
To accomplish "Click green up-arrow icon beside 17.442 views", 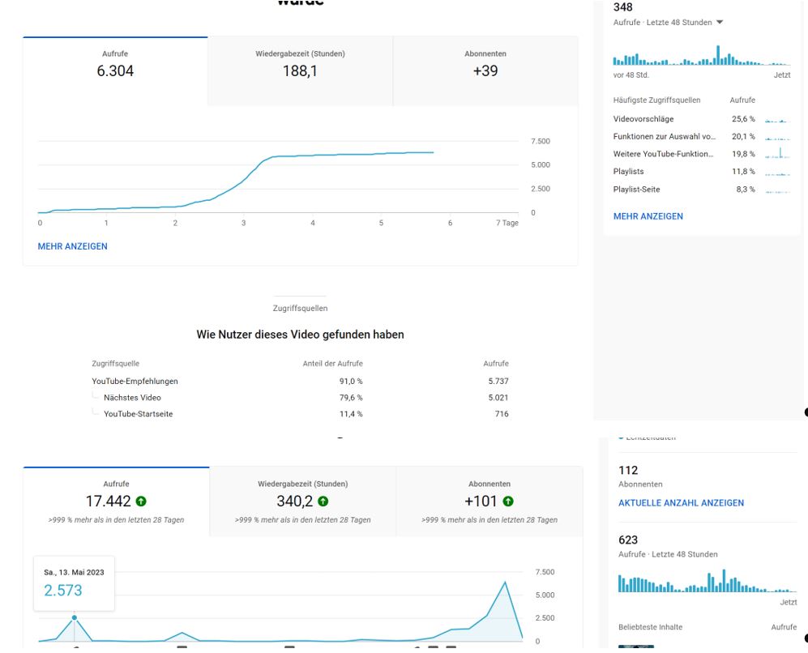I will 143,502.
